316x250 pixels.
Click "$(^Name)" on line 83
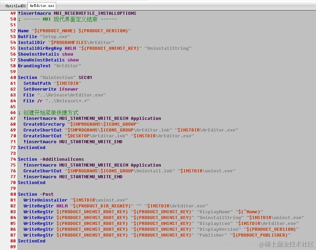coord(249,212)
